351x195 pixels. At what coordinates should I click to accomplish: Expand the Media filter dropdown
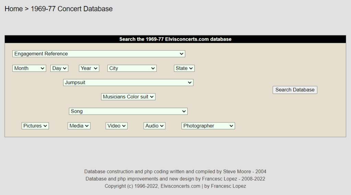pyautogui.click(x=79, y=126)
